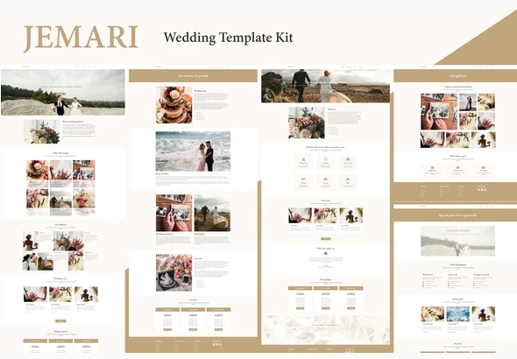
Task: Click the large JEMARI title
Action: coord(81,38)
